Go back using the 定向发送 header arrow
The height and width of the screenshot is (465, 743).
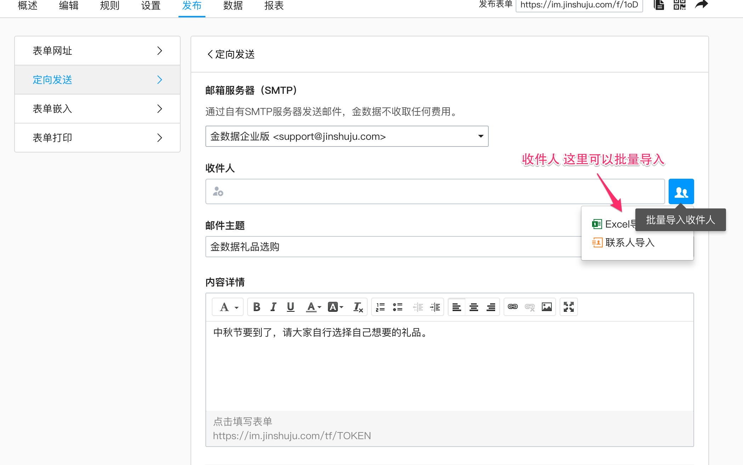(210, 54)
